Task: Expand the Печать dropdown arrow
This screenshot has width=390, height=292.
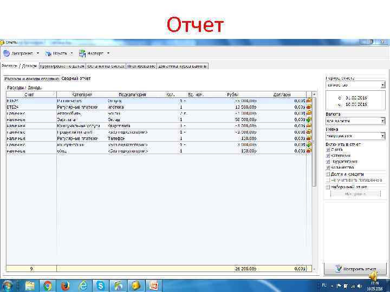Action: pyautogui.click(x=71, y=53)
